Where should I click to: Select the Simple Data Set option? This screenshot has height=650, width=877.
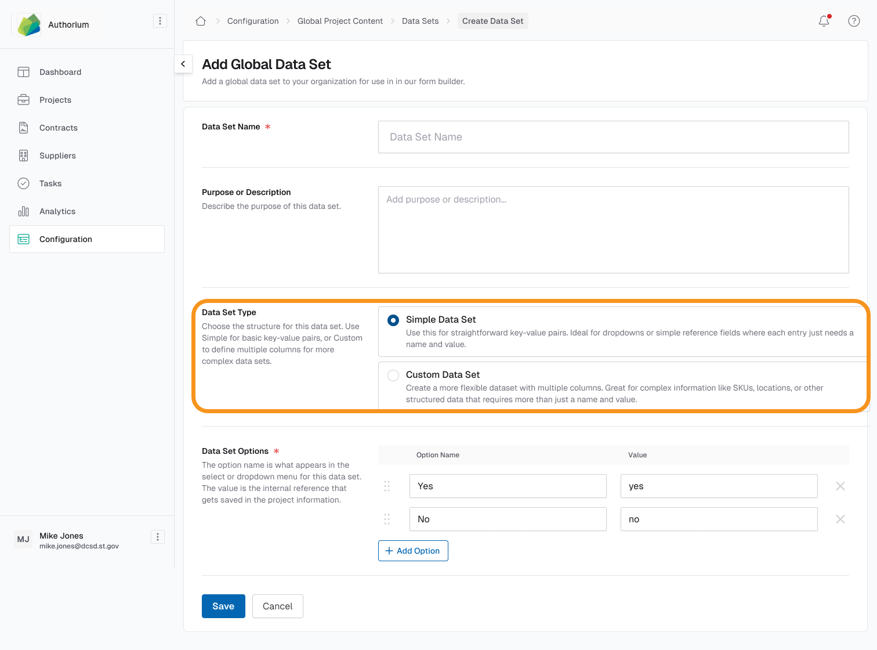(x=393, y=320)
